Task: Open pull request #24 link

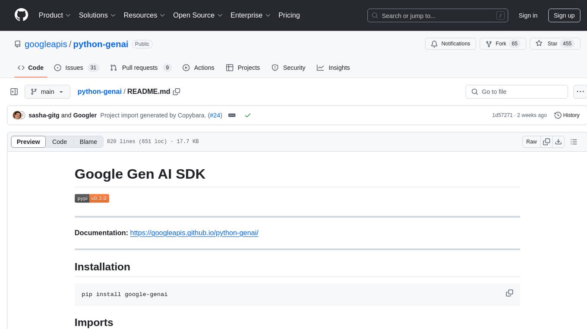Action: point(215,115)
